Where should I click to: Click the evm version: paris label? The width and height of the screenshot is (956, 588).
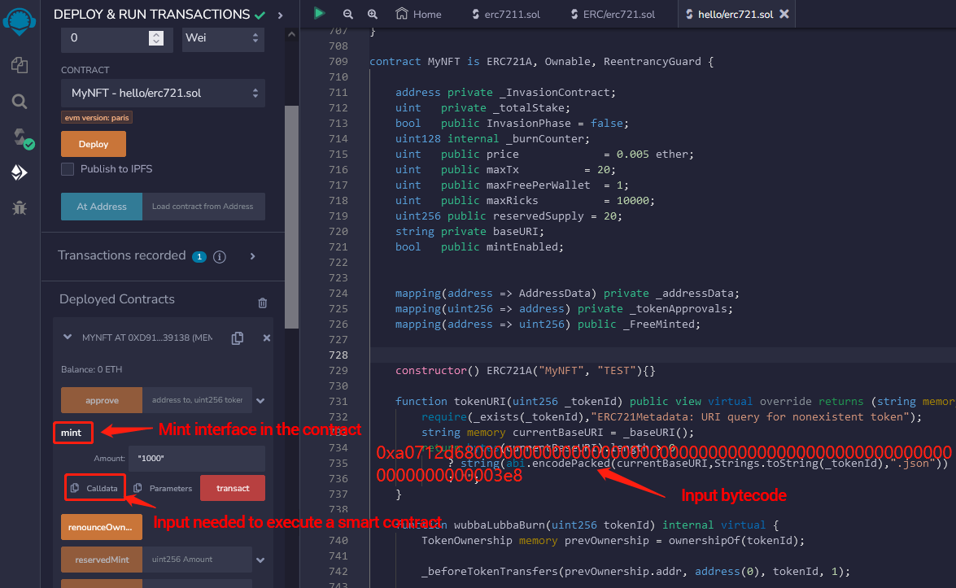tap(97, 118)
